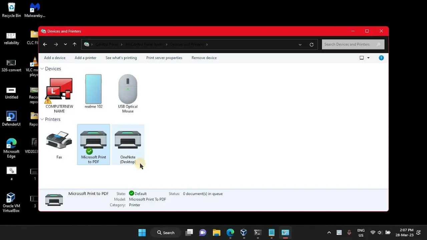This screenshot has height=240, width=427.
Task: Collapse the Printers section
Action: 42,119
